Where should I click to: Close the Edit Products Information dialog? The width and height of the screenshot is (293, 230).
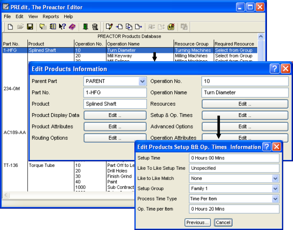[x=286, y=69]
